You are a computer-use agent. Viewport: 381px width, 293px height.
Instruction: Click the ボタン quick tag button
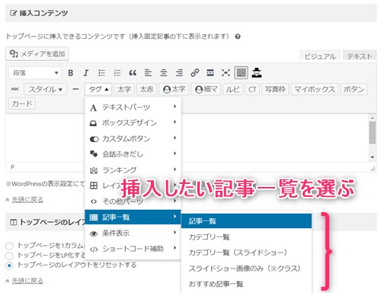click(354, 89)
